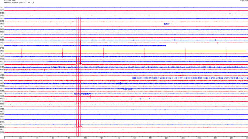Screen dimensions: 248x139
Task: Click the blue spike near 25m on the 12:00 trace
Action: (207, 73)
